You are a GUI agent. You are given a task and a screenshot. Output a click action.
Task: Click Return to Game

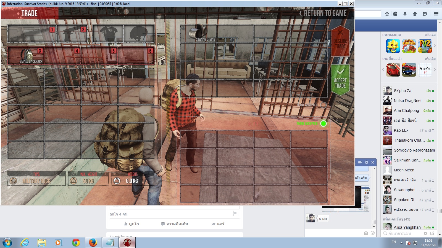point(323,13)
